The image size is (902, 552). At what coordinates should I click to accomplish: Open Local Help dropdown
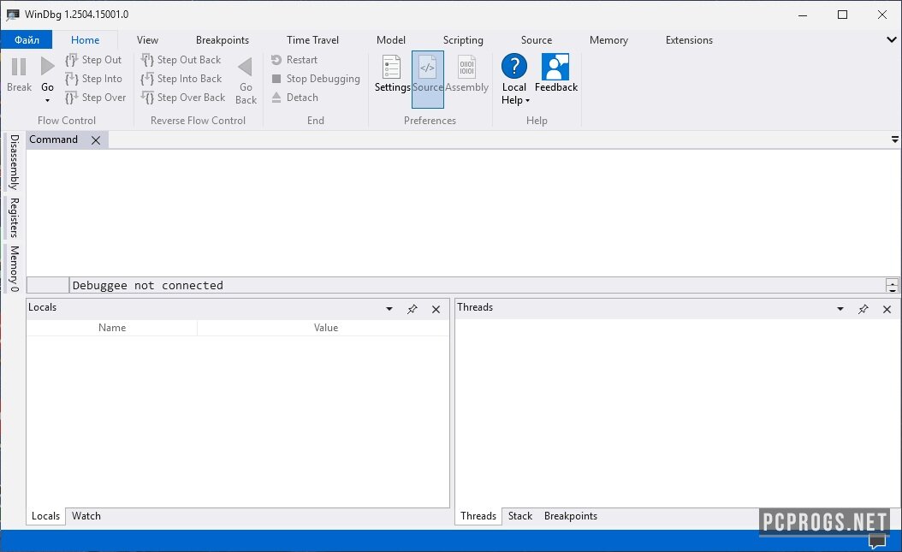(514, 80)
